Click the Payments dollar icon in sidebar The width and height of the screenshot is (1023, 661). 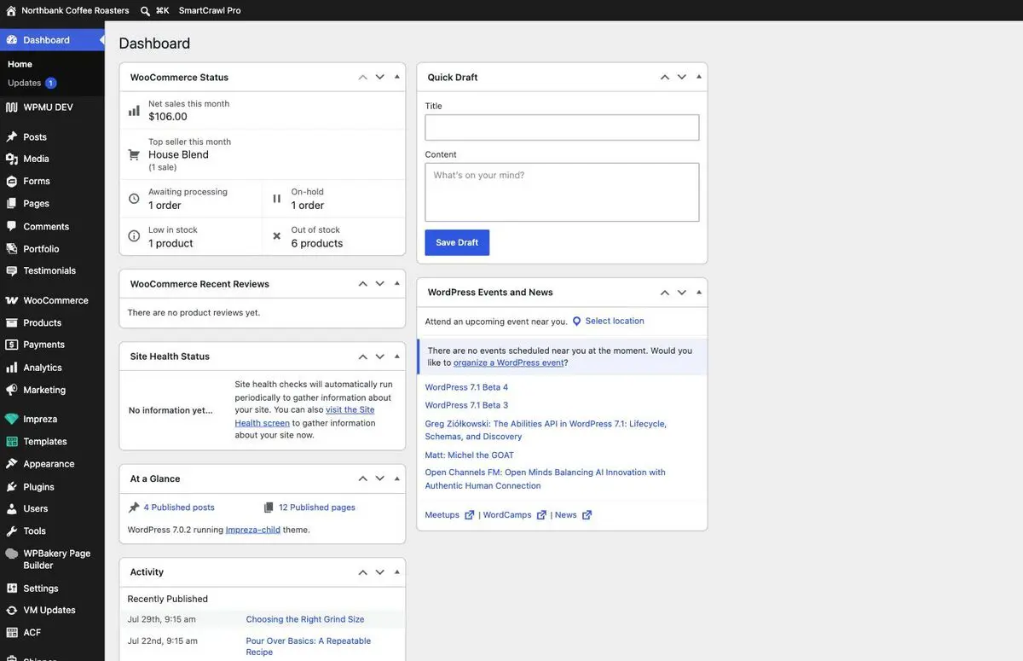(x=11, y=345)
